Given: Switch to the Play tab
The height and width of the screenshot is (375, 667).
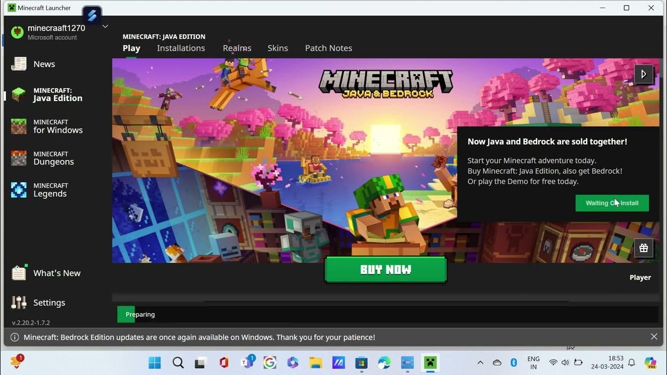Looking at the screenshot, I should pos(131,48).
